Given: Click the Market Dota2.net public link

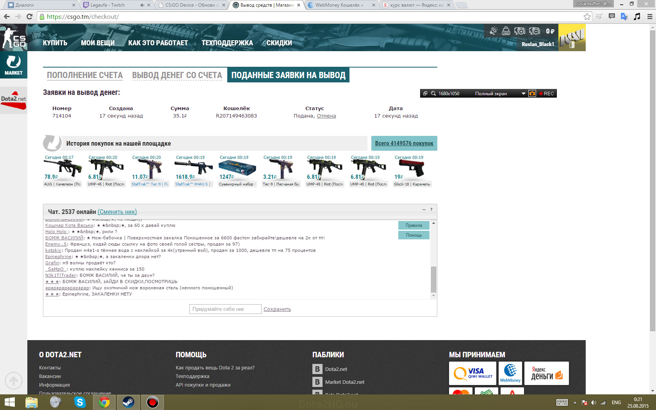Looking at the screenshot, I should (345, 382).
